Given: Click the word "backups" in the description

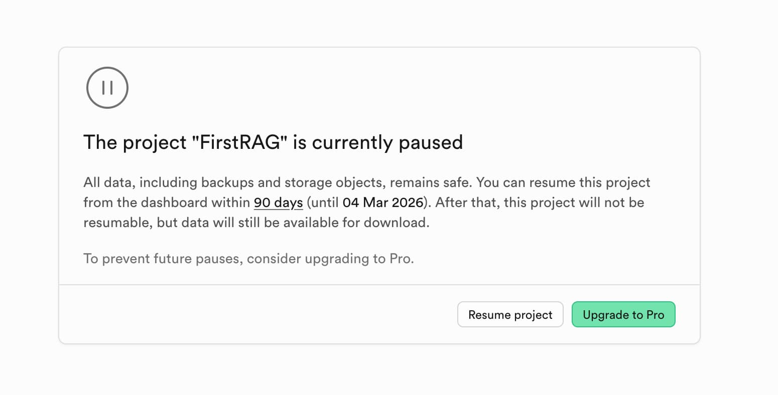Looking at the screenshot, I should [228, 182].
